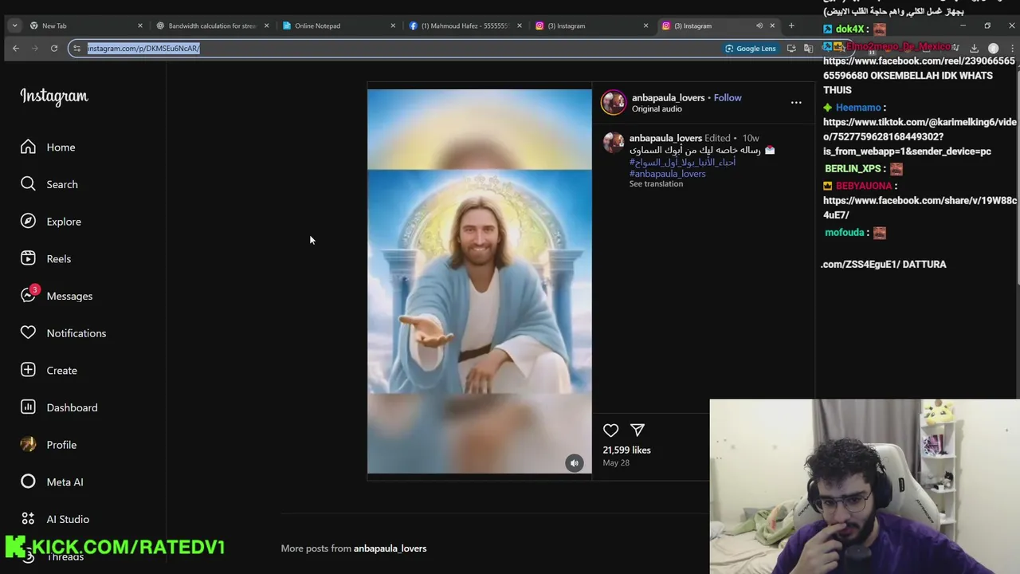1020x574 pixels.
Task: Open Notifications heart in sidebar
Action: tap(63, 333)
